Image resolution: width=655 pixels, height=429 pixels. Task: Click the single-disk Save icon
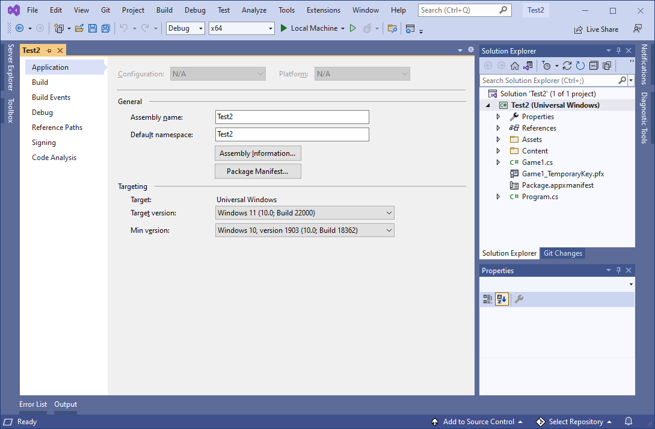coord(93,28)
